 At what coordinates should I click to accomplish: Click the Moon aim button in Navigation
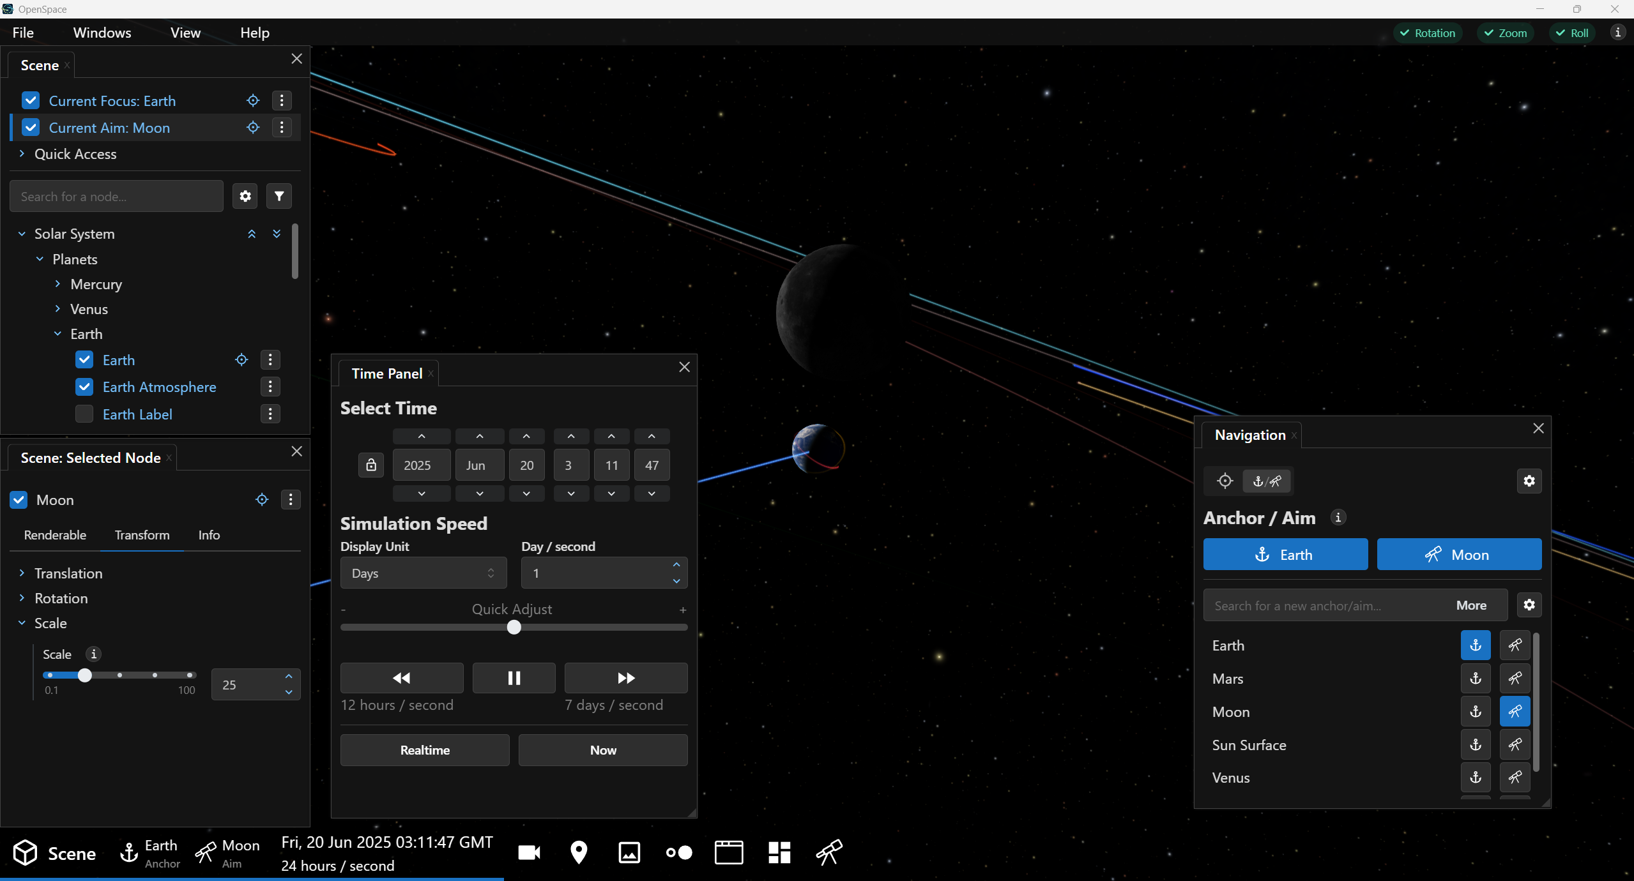click(1459, 555)
